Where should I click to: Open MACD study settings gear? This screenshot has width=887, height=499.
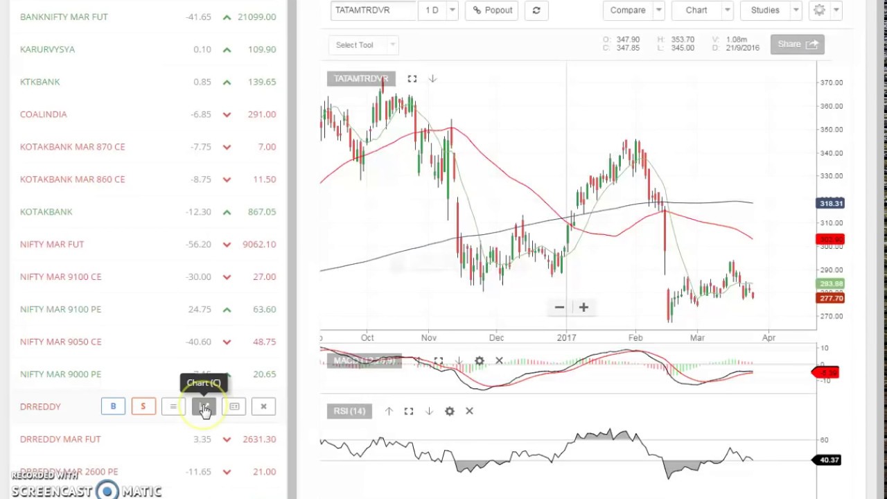click(480, 361)
